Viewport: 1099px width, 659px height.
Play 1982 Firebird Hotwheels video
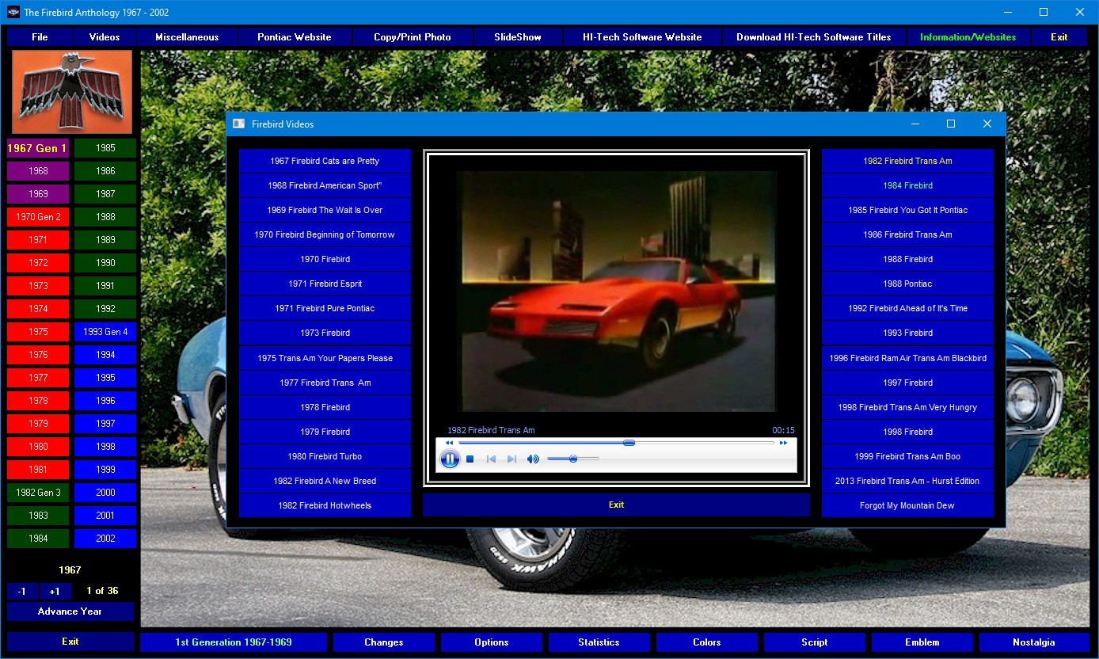click(x=325, y=505)
